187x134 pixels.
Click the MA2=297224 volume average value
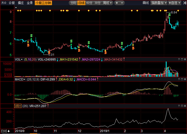[x=91, y=60]
